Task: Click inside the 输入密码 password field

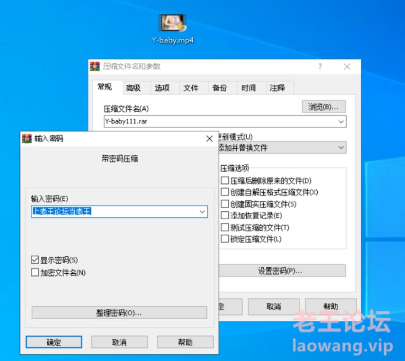Action: click(x=114, y=212)
